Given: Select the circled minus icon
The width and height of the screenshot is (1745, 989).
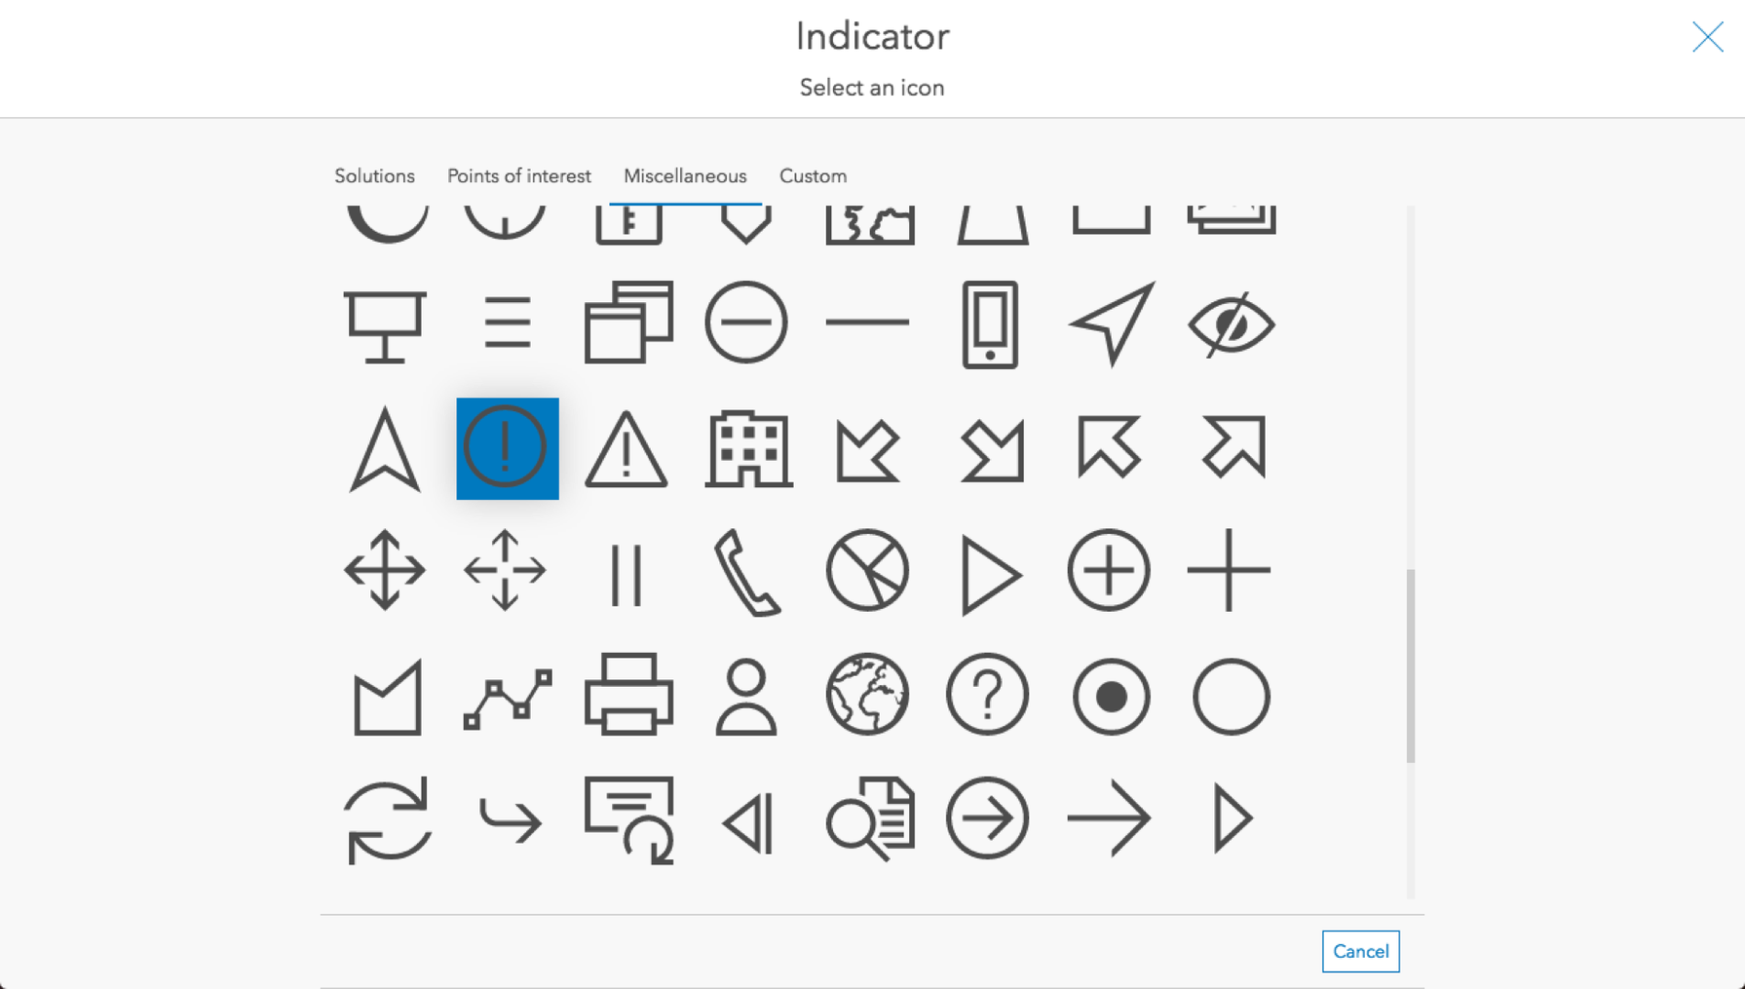Looking at the screenshot, I should [x=746, y=322].
